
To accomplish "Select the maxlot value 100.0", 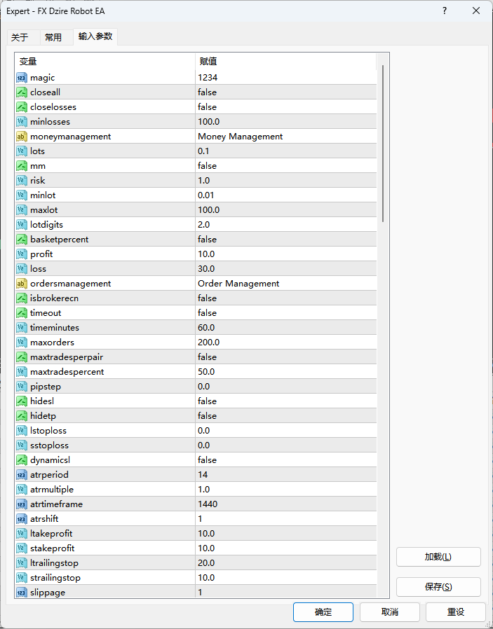I will [x=209, y=210].
